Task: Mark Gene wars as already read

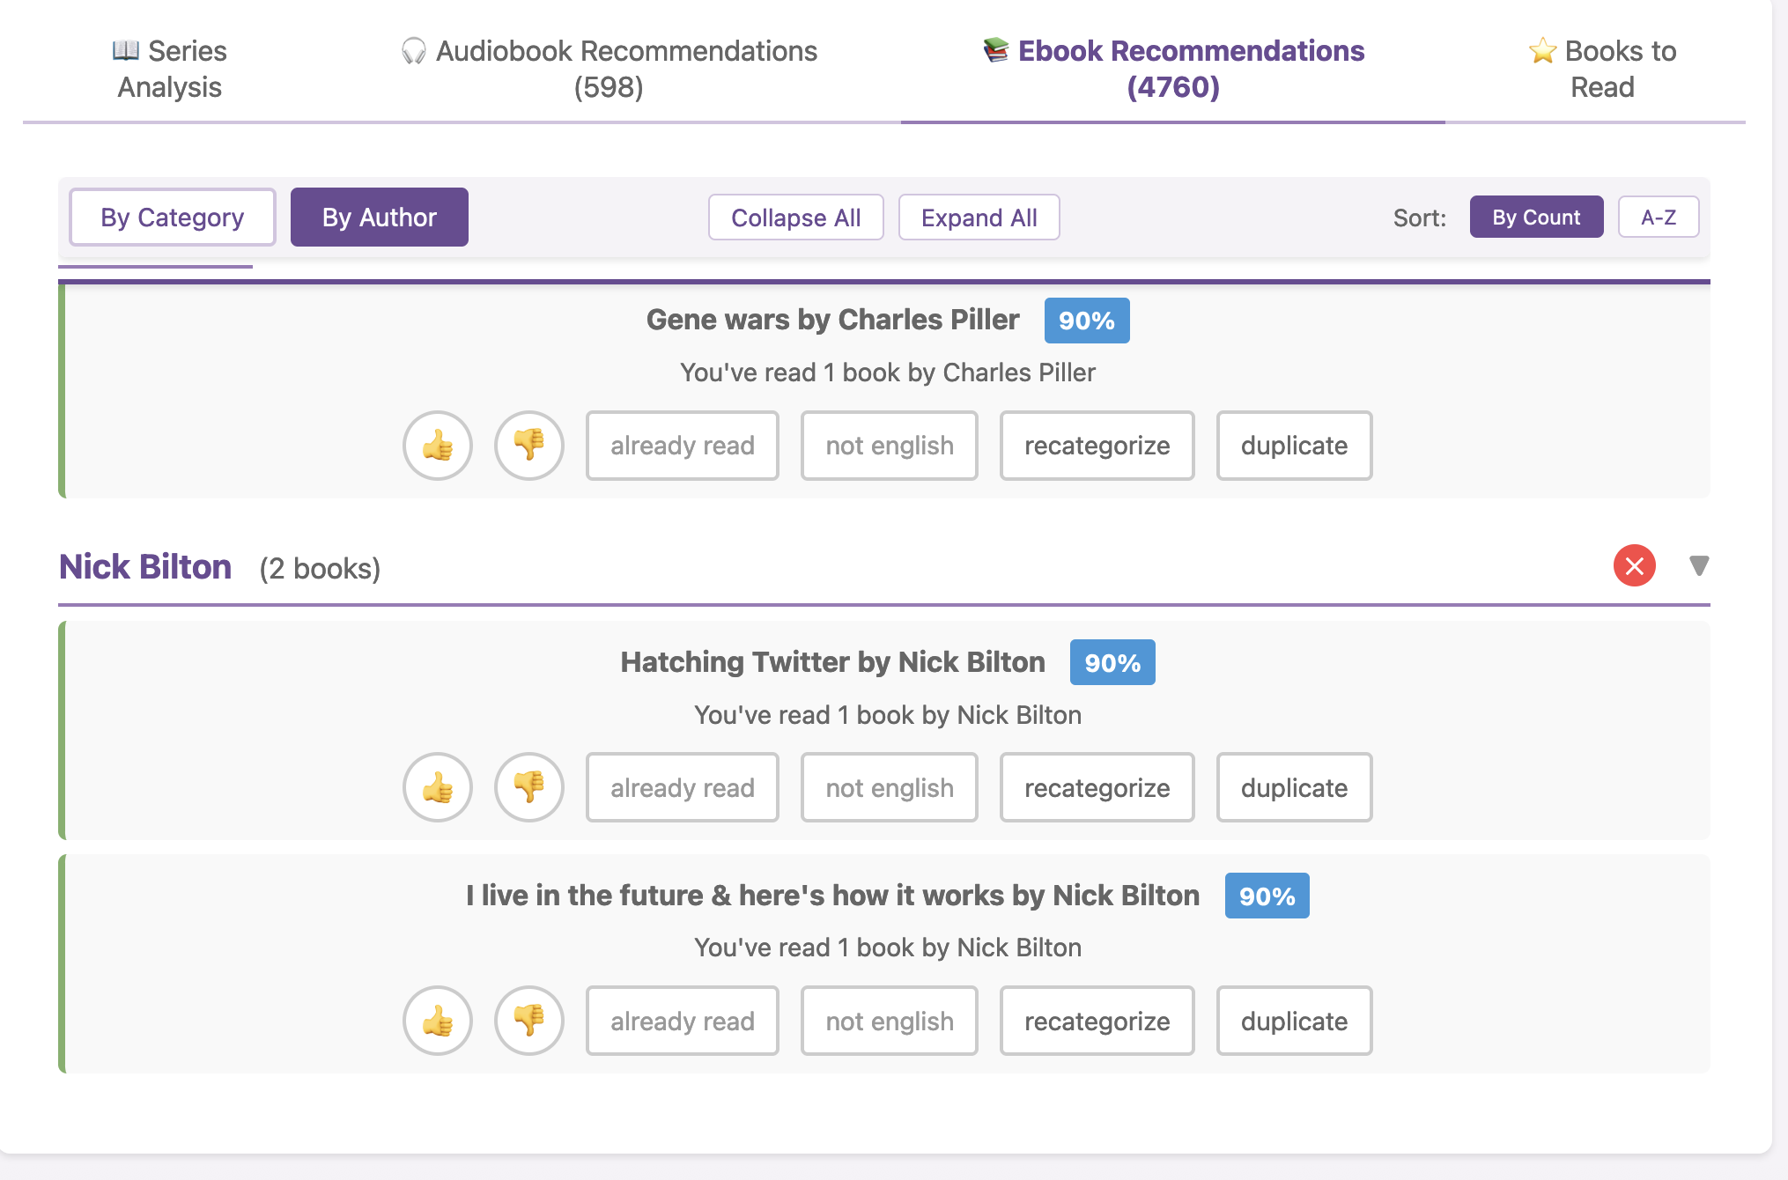Action: click(x=682, y=446)
